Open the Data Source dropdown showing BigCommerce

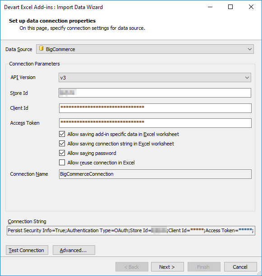(145, 49)
